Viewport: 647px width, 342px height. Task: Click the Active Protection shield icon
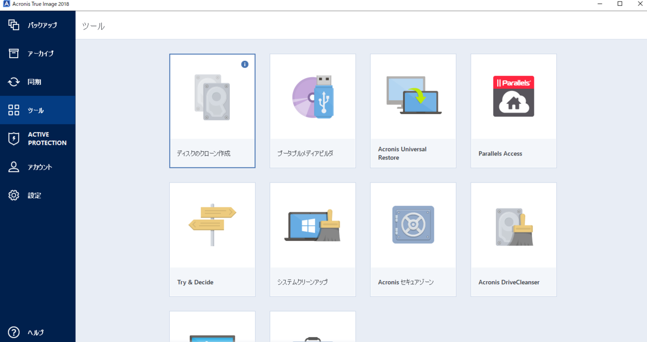pos(14,138)
